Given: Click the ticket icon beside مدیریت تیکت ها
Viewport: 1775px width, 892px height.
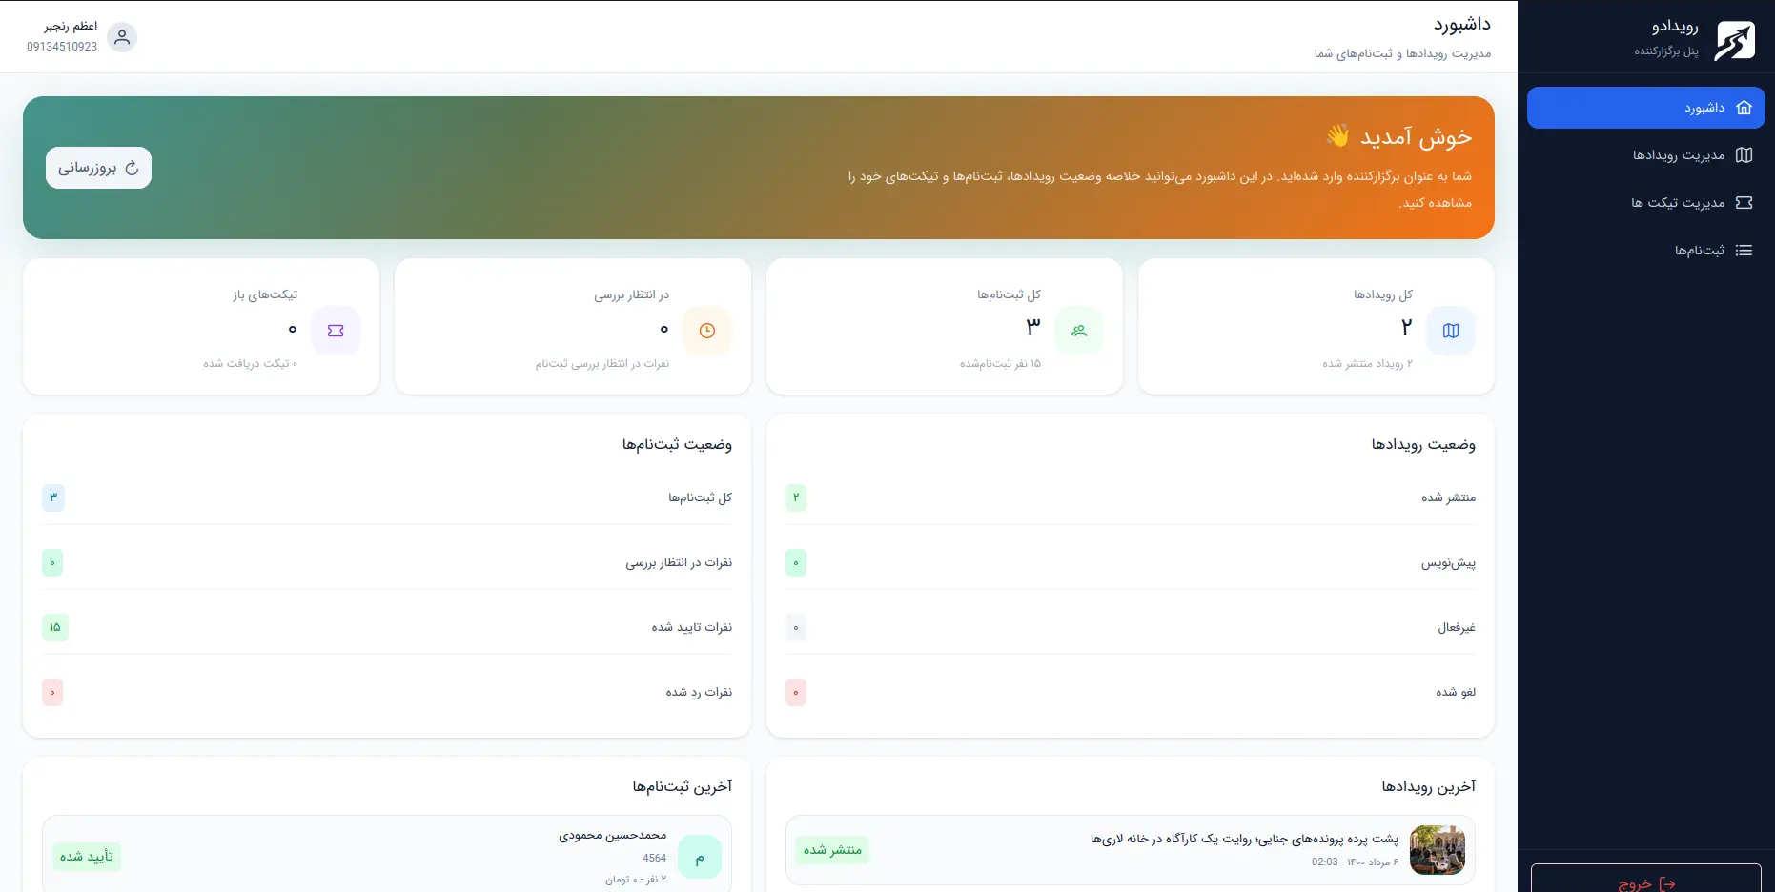Looking at the screenshot, I should click(x=1744, y=203).
